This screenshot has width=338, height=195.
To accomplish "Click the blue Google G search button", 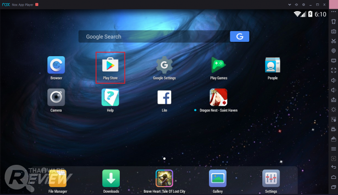I will [240, 36].
